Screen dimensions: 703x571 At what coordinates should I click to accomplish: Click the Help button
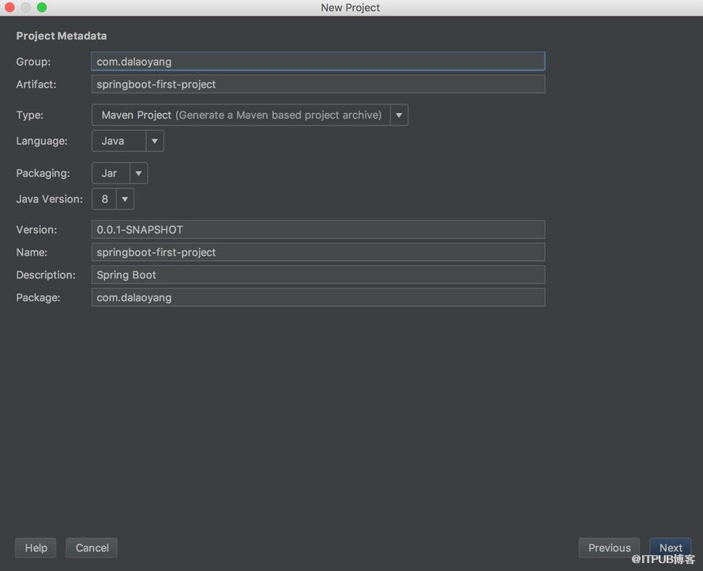(36, 547)
